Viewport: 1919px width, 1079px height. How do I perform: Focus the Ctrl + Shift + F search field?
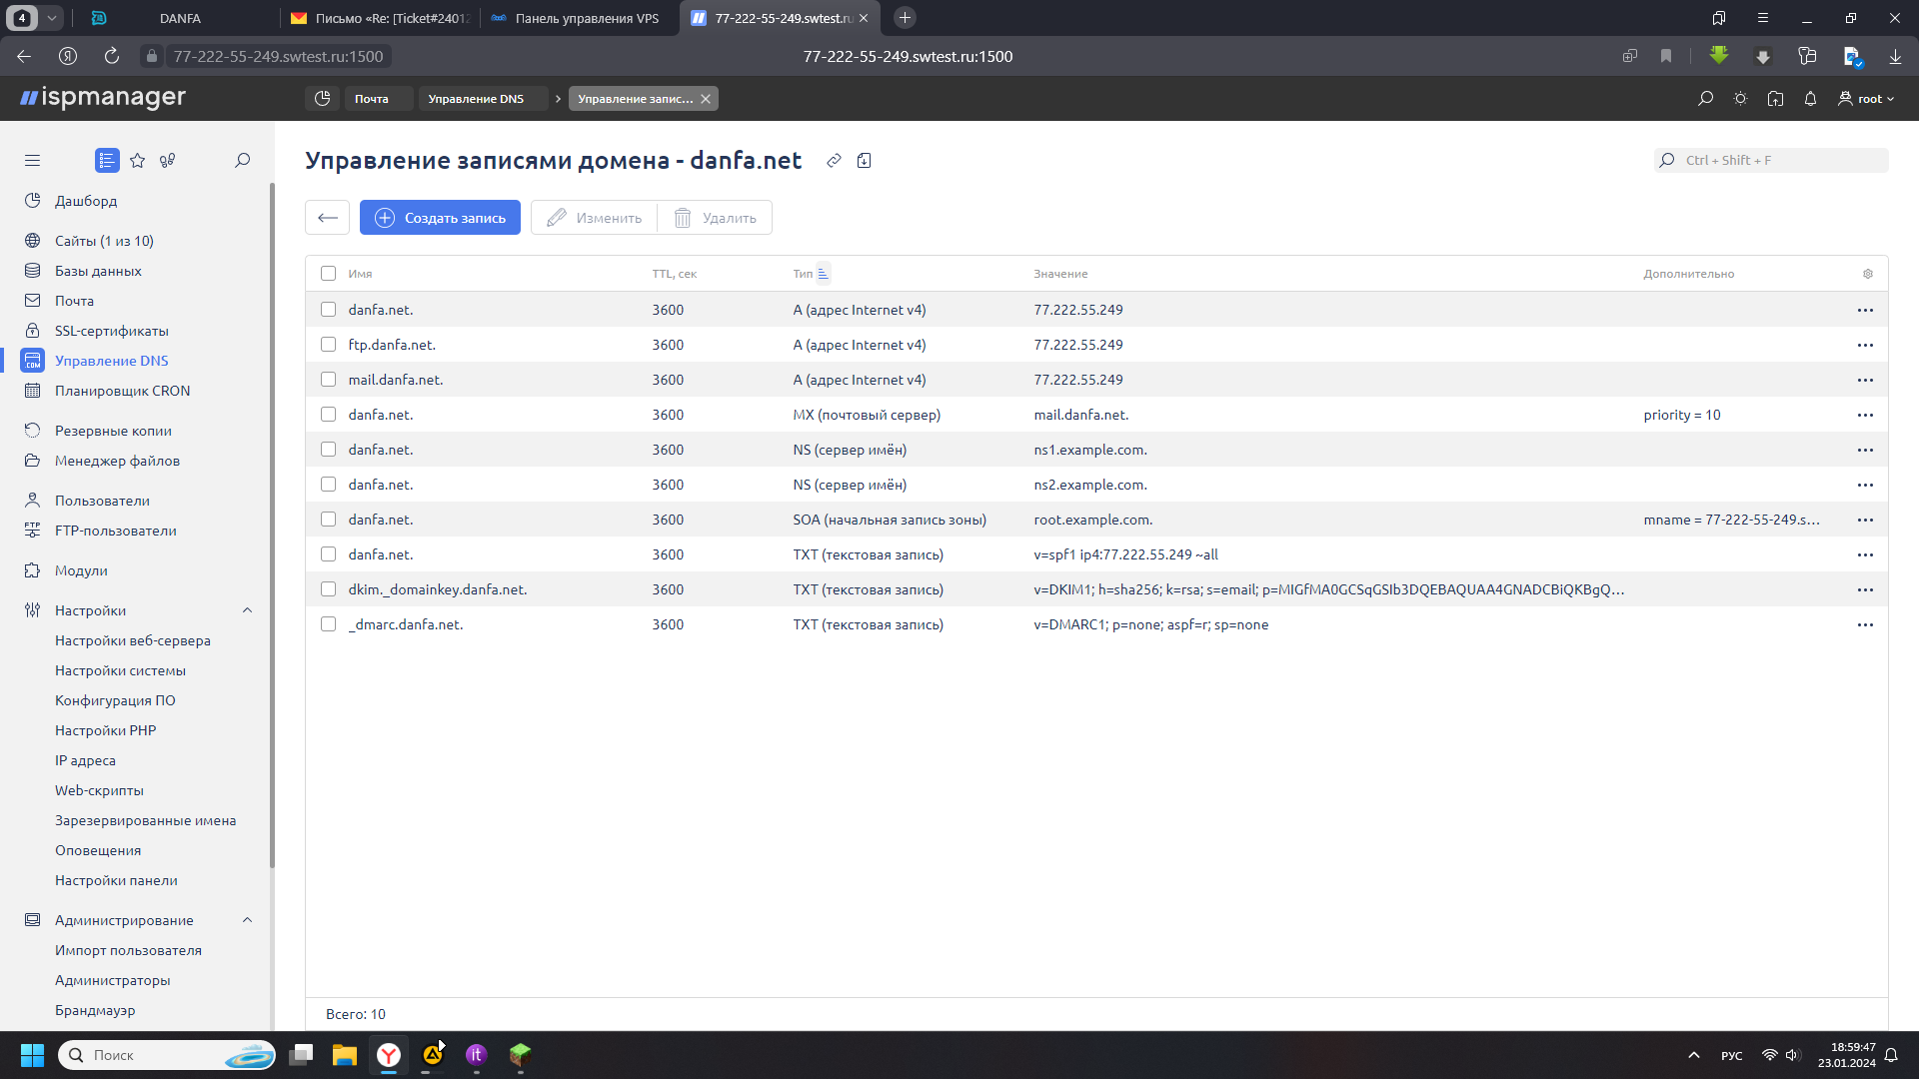tap(1771, 161)
